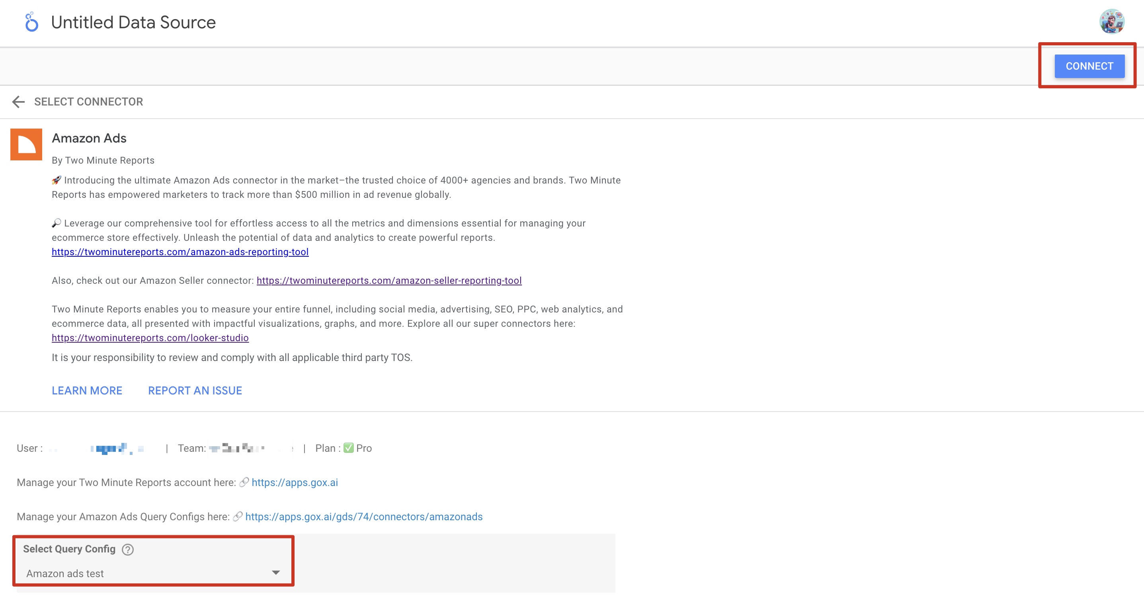Click the Looker Studio logo icon
The width and height of the screenshot is (1144, 601).
pos(31,22)
